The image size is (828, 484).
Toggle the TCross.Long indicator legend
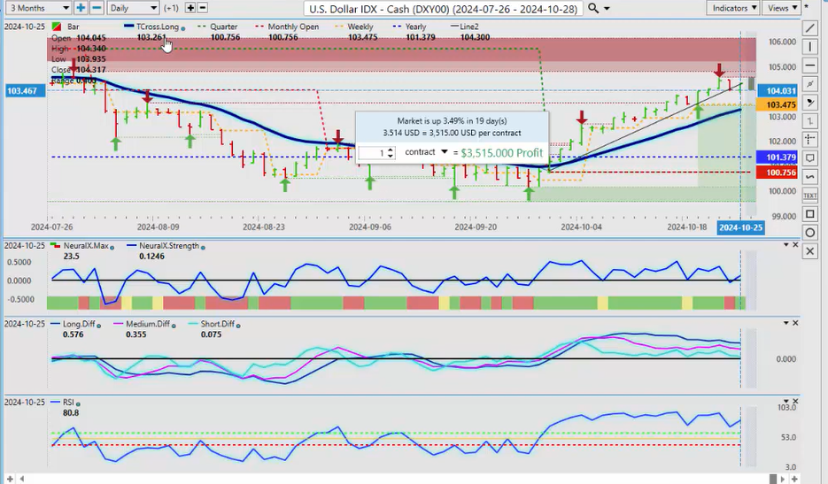click(155, 27)
